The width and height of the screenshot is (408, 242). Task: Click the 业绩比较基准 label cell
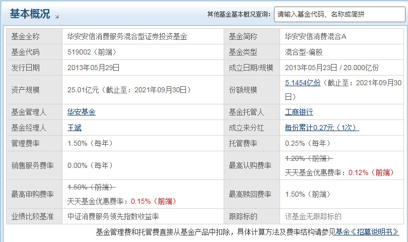(x=34, y=216)
